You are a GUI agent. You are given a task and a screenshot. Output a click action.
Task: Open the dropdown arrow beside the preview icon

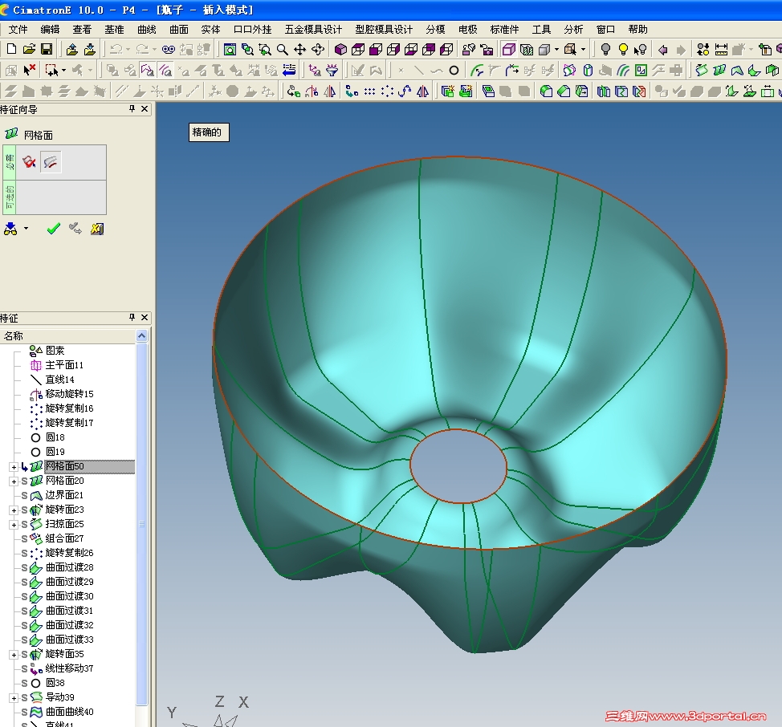tap(26, 229)
